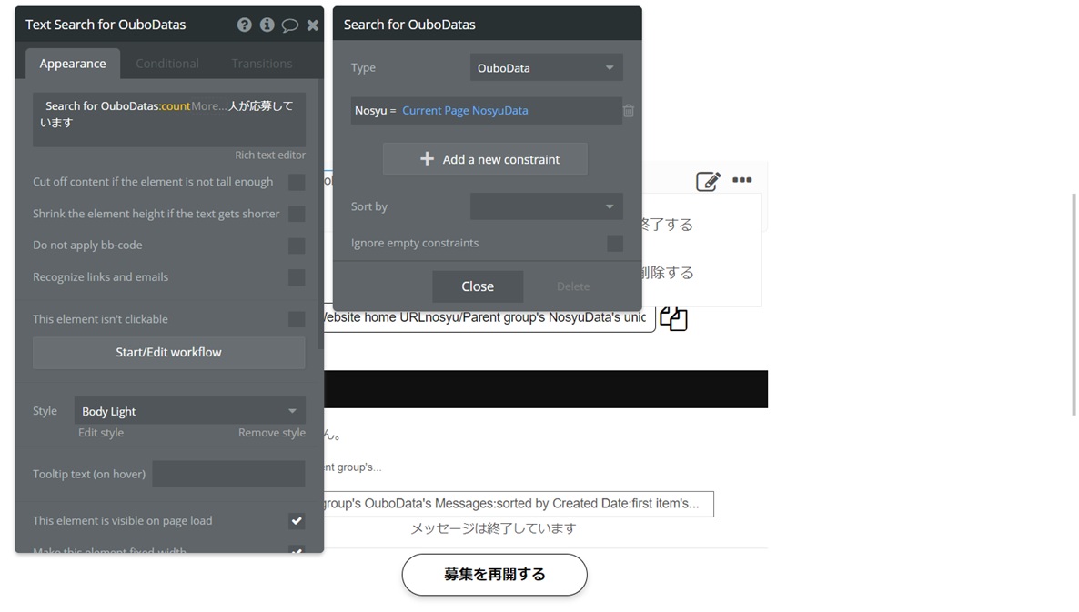Open the Type dropdown showing OuboData
The image size is (1079, 612).
click(x=547, y=68)
